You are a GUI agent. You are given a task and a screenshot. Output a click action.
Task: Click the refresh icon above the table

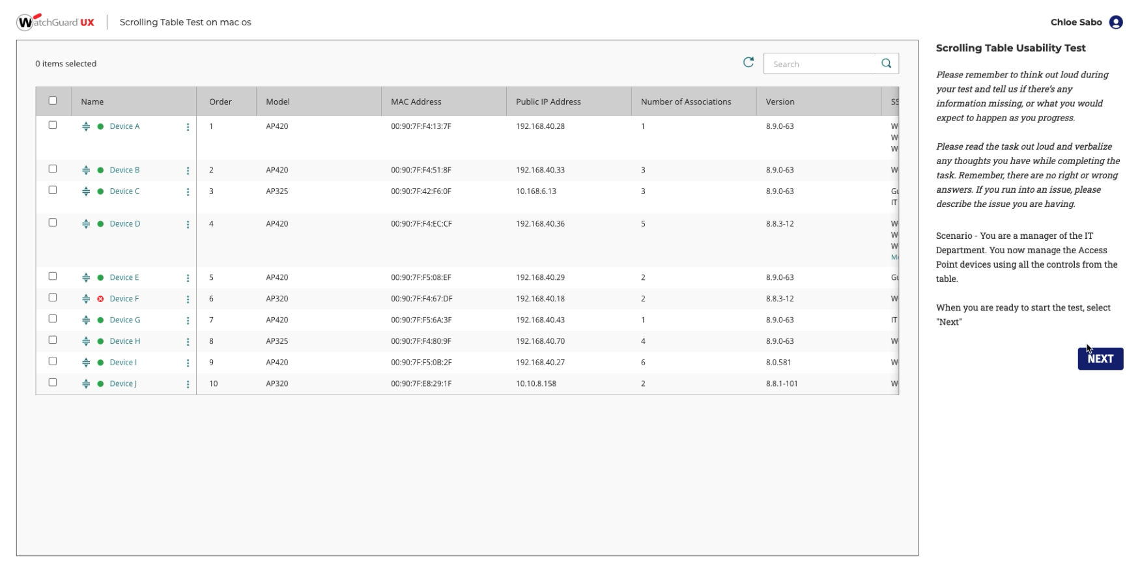pos(748,63)
